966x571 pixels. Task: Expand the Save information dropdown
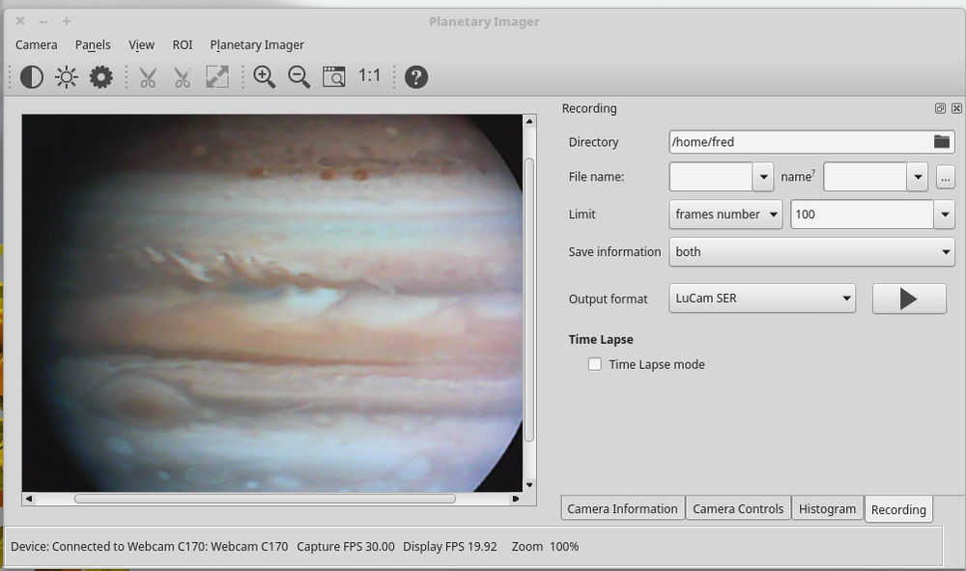coord(811,251)
